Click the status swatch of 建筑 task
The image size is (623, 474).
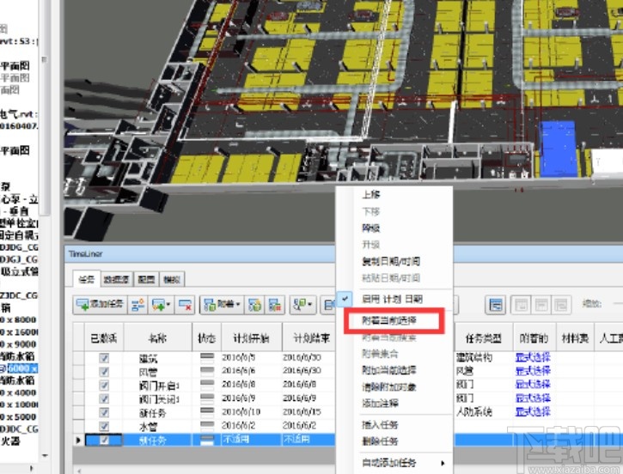pyautogui.click(x=207, y=358)
